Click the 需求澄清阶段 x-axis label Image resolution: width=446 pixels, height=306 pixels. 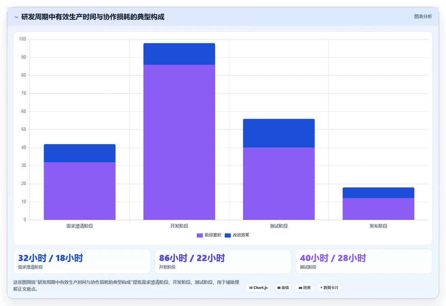80,226
